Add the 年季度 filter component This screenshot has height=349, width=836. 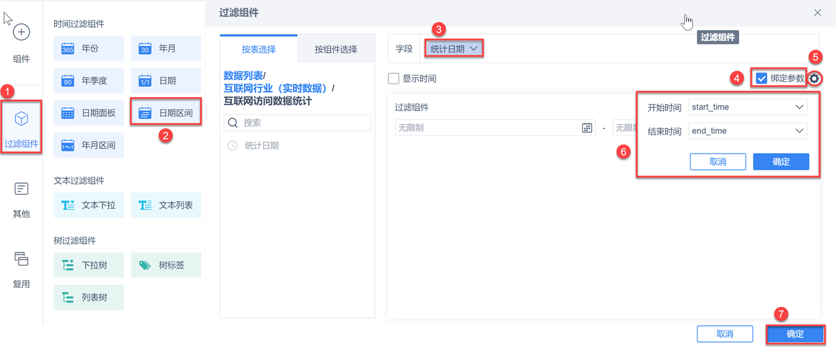click(89, 80)
